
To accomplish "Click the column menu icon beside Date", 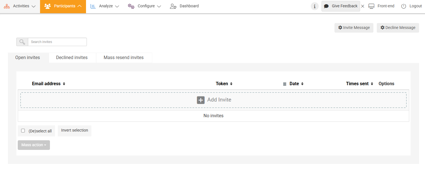I will (x=285, y=84).
